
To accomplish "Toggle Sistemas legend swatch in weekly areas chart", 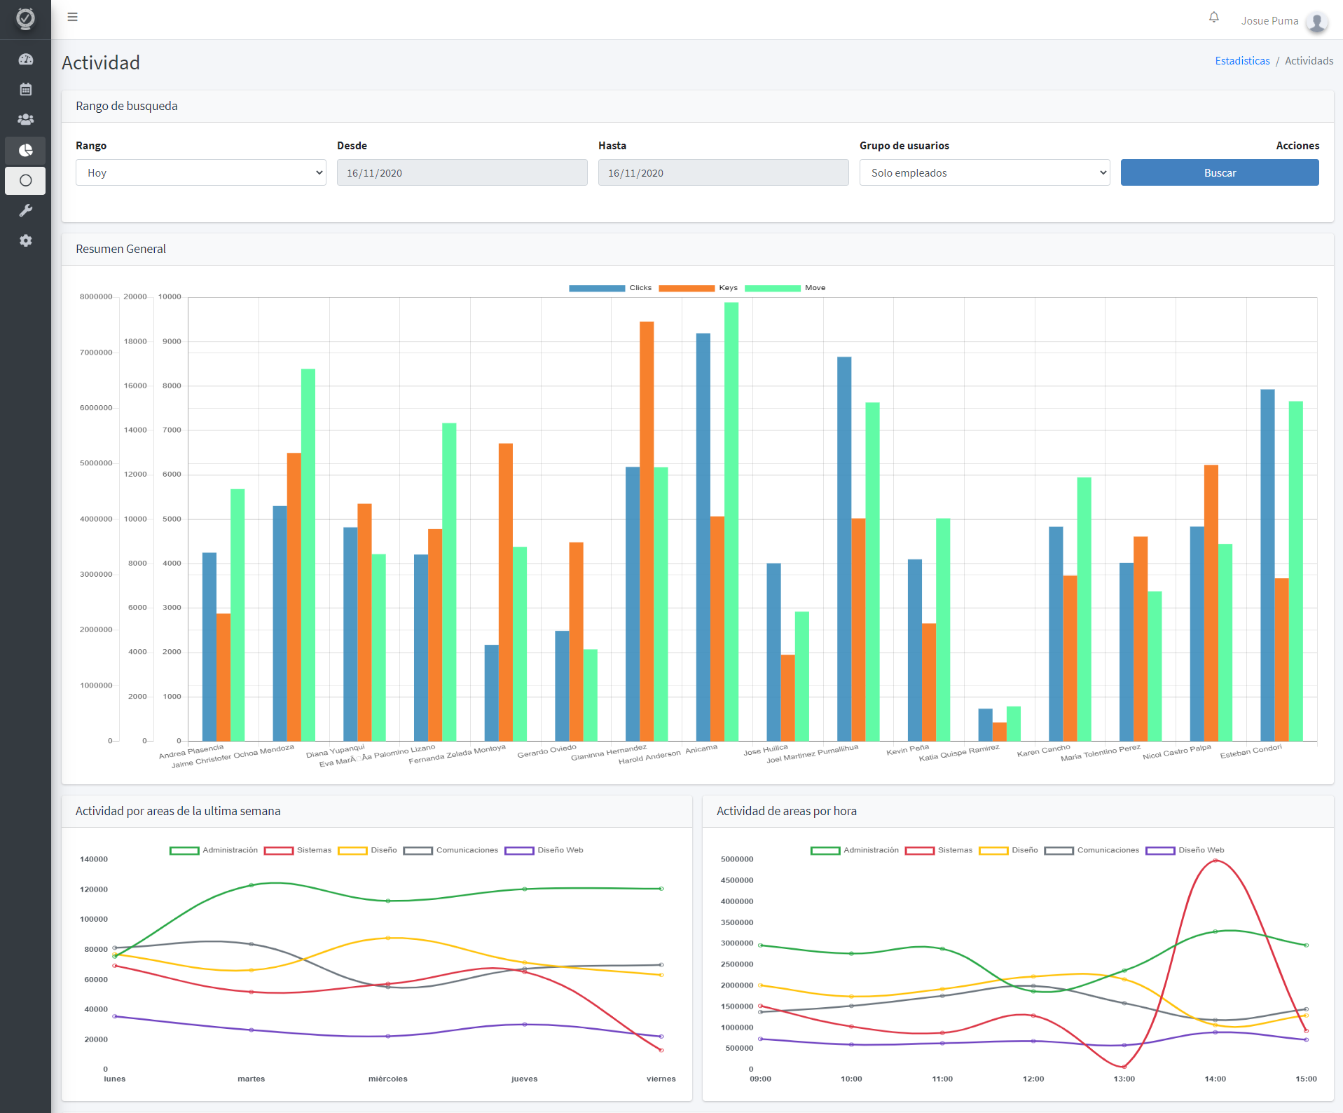I will [278, 850].
